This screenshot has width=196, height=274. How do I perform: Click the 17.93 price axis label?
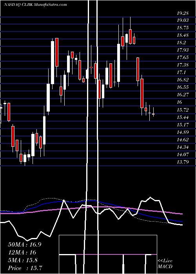tap(183, 50)
